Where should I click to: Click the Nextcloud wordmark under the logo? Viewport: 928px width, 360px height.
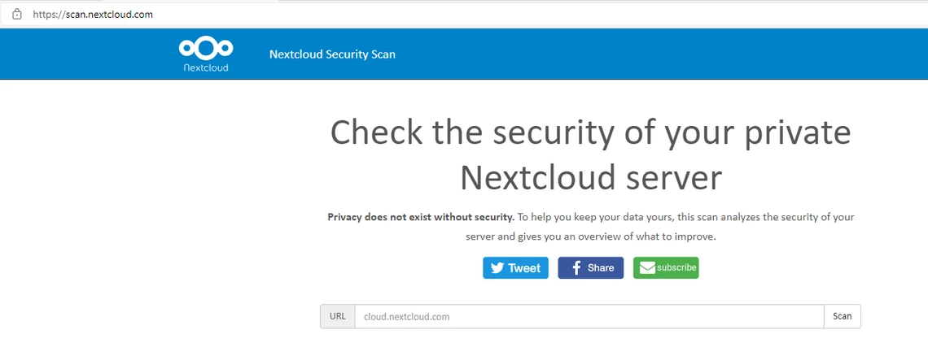(206, 68)
